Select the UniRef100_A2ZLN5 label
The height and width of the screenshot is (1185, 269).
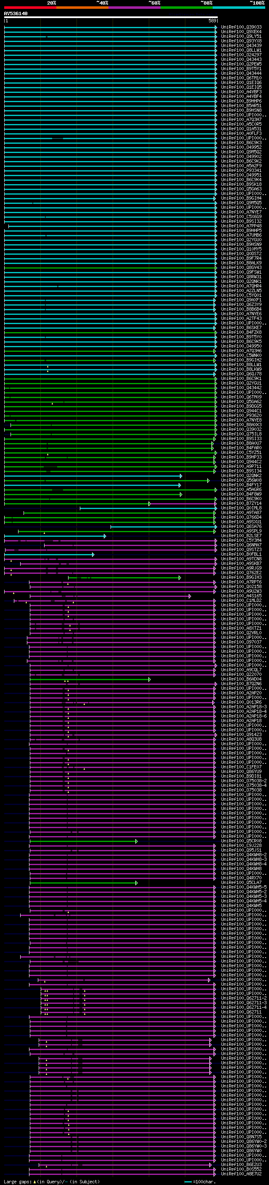point(241,291)
